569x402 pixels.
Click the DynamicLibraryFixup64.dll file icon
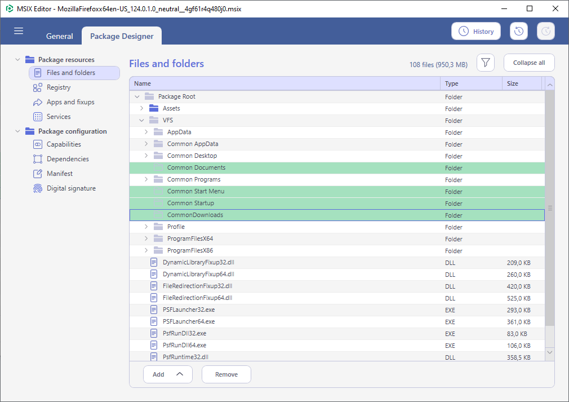[x=154, y=274]
